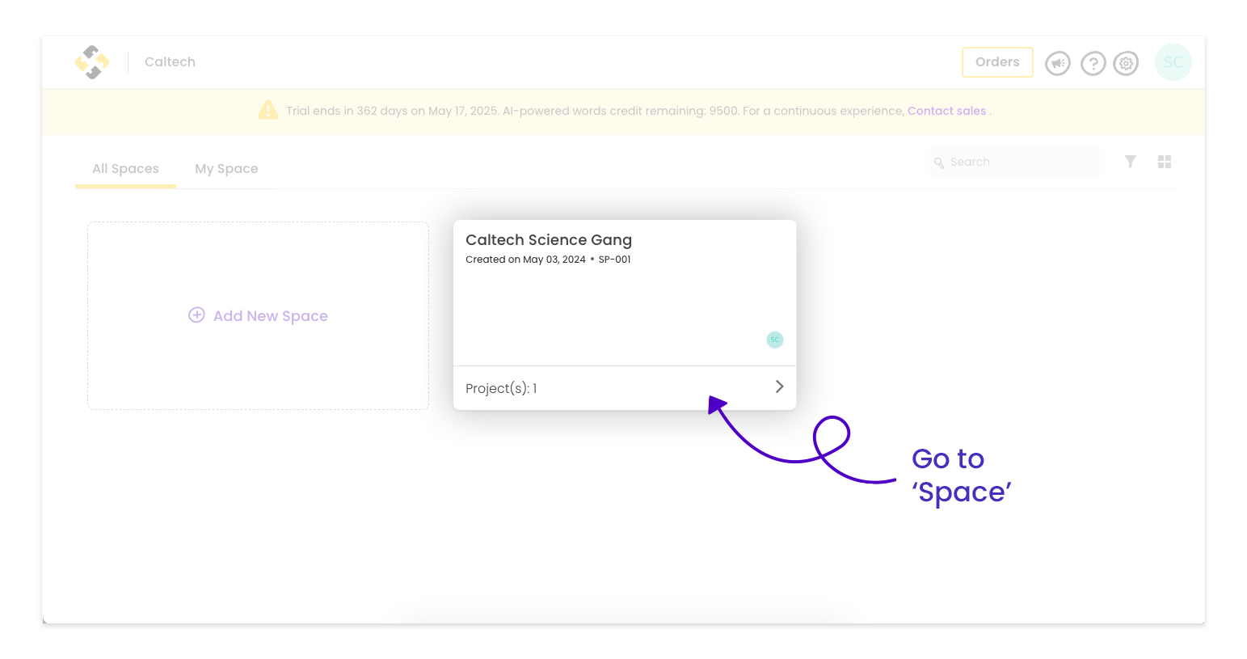Open the SC user avatar menu
This screenshot has width=1247, height=659.
1173,62
